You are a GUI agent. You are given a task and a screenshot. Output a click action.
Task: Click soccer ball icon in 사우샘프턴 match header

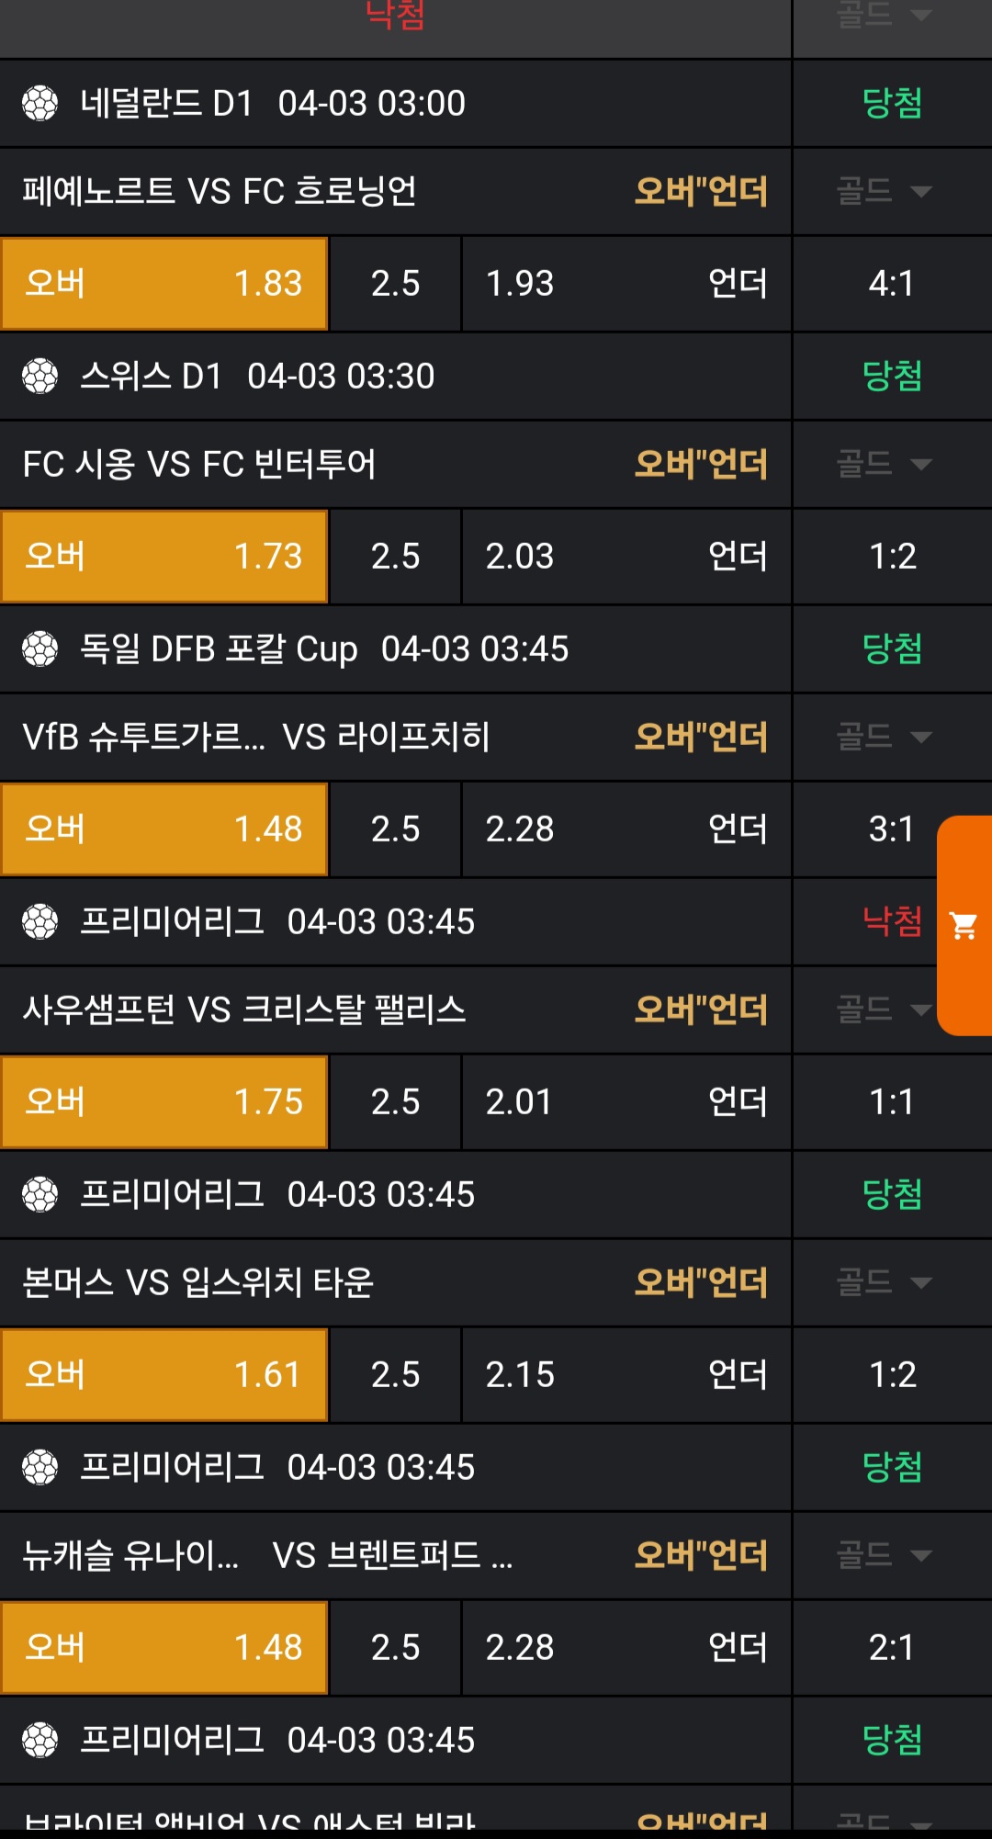(39, 921)
